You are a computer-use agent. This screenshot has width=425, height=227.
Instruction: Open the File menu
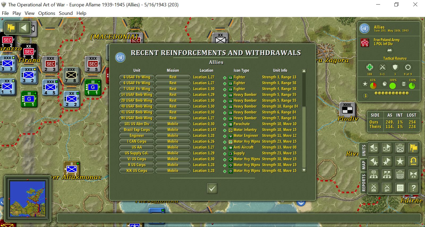pos(5,13)
